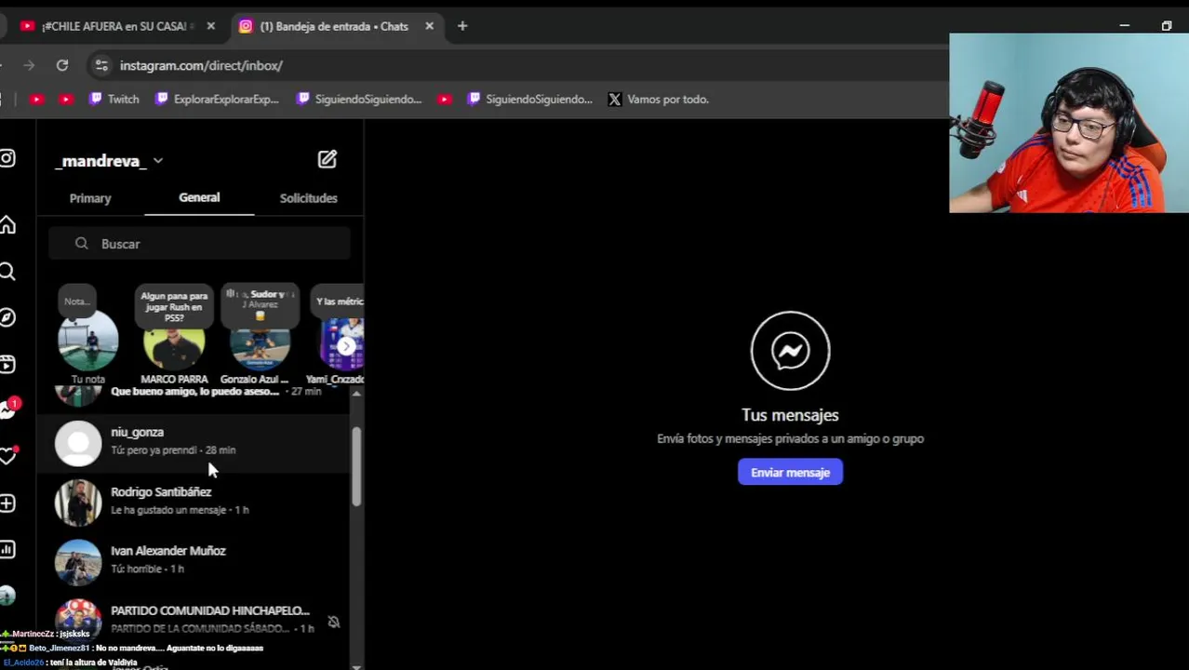Open the Twitch bookmark

click(x=114, y=99)
